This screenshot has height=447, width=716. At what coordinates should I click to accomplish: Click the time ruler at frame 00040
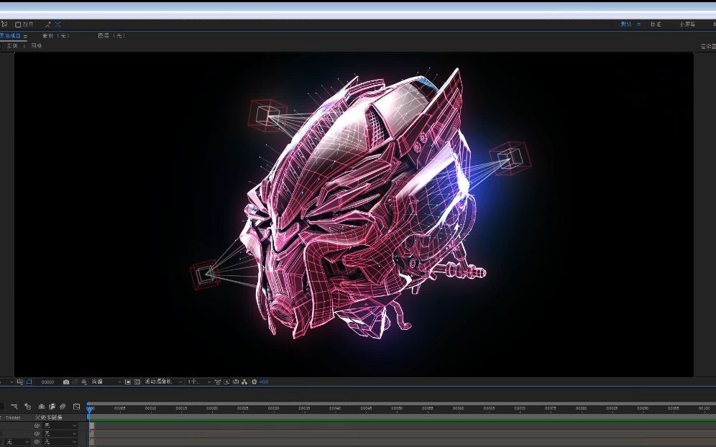pyautogui.click(x=334, y=408)
